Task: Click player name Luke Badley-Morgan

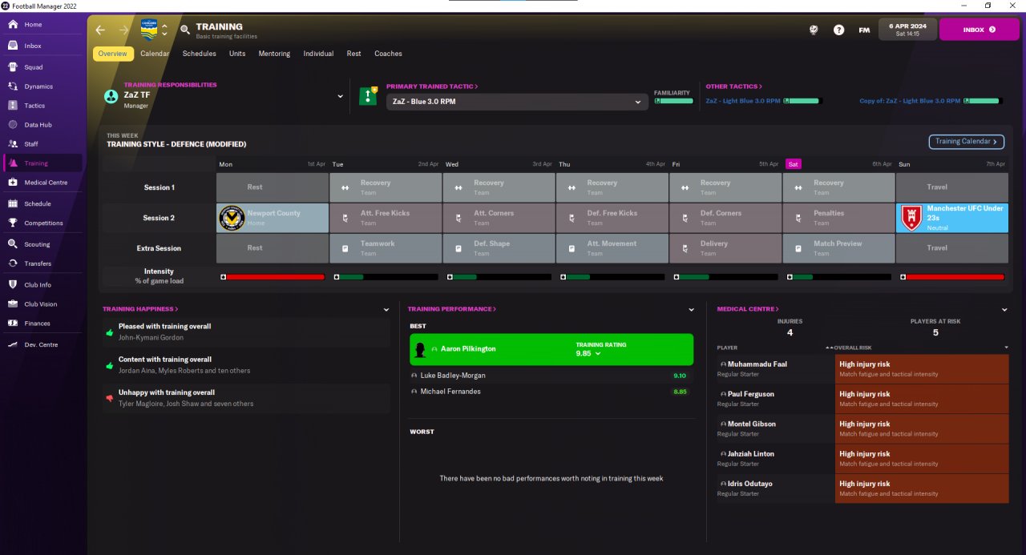Action: click(x=453, y=376)
